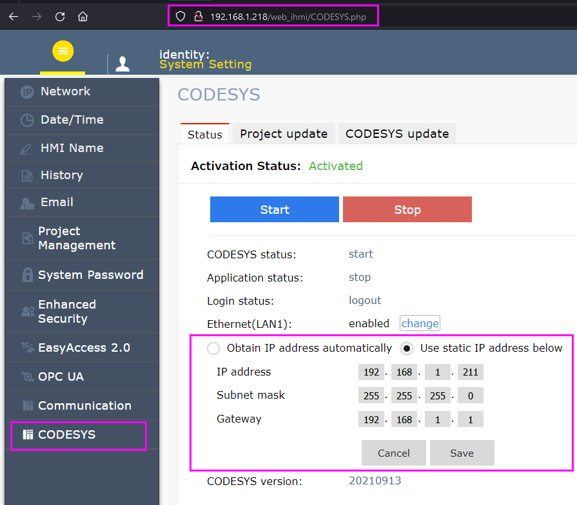Go to browser home icon
This screenshot has width=577, height=505.
pos(83,17)
